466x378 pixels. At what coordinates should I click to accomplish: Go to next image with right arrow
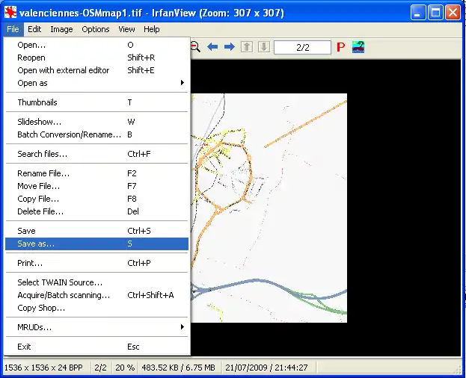click(230, 47)
